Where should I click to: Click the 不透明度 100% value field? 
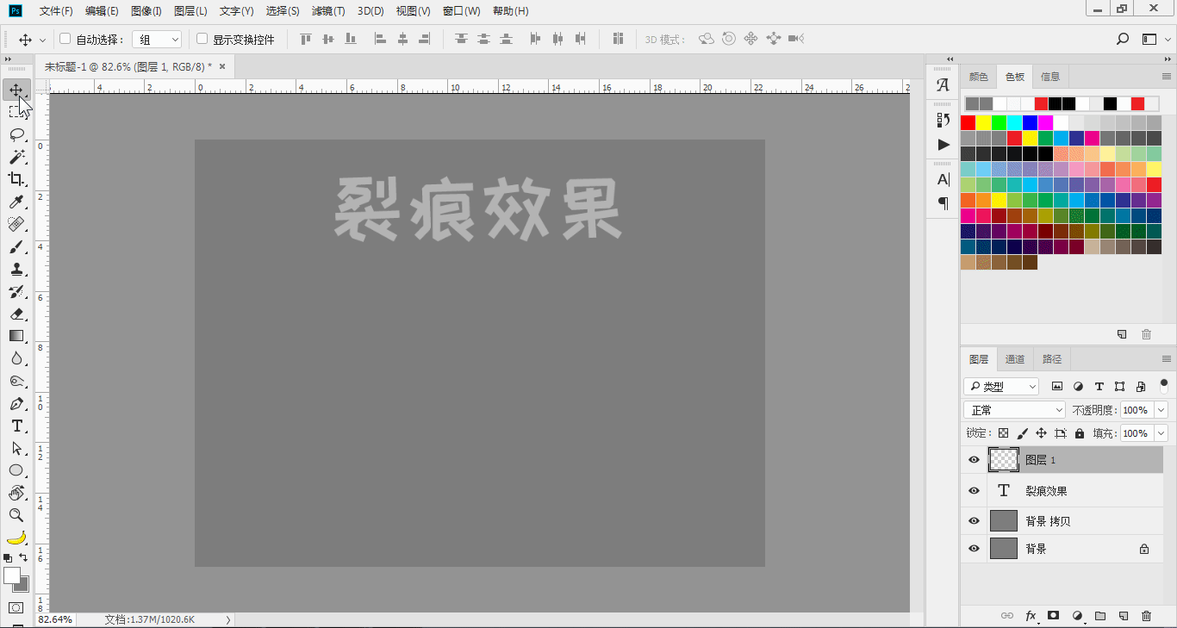coord(1137,410)
